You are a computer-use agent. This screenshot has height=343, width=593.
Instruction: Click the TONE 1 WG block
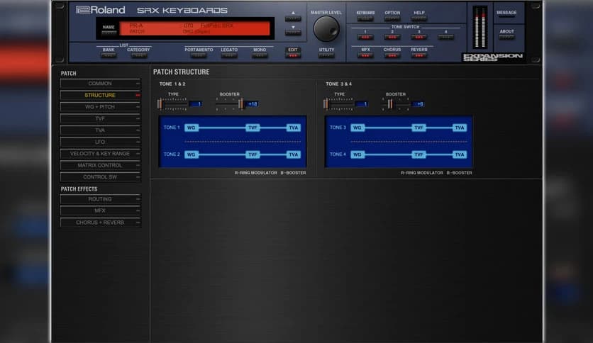click(192, 128)
